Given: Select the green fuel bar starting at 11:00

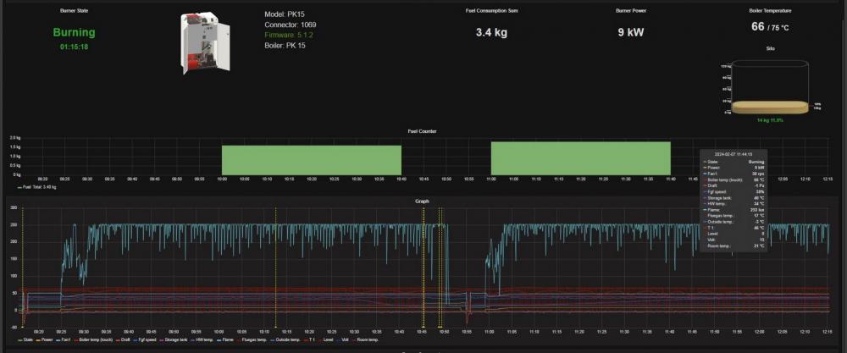Looking at the screenshot, I should (x=581, y=158).
